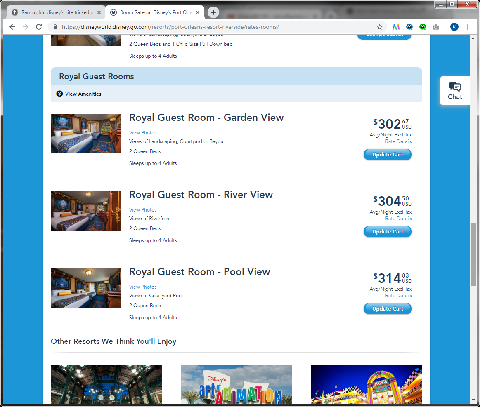Click the Art of Animation resort image
480x407 pixels.
click(x=236, y=384)
